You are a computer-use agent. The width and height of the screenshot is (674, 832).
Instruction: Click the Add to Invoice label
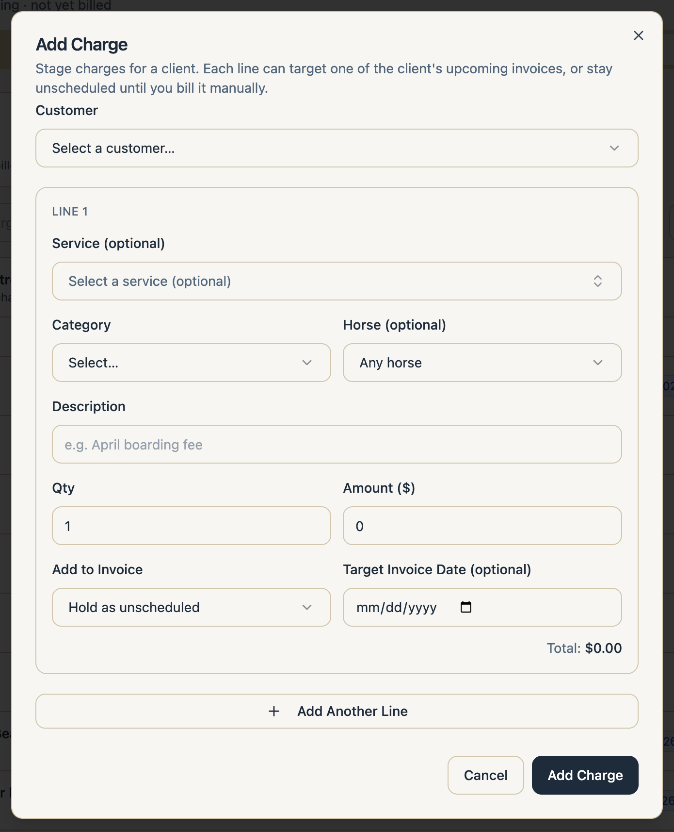tap(97, 569)
